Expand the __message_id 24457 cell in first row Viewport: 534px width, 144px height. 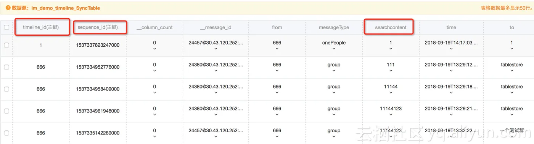pos(216,49)
